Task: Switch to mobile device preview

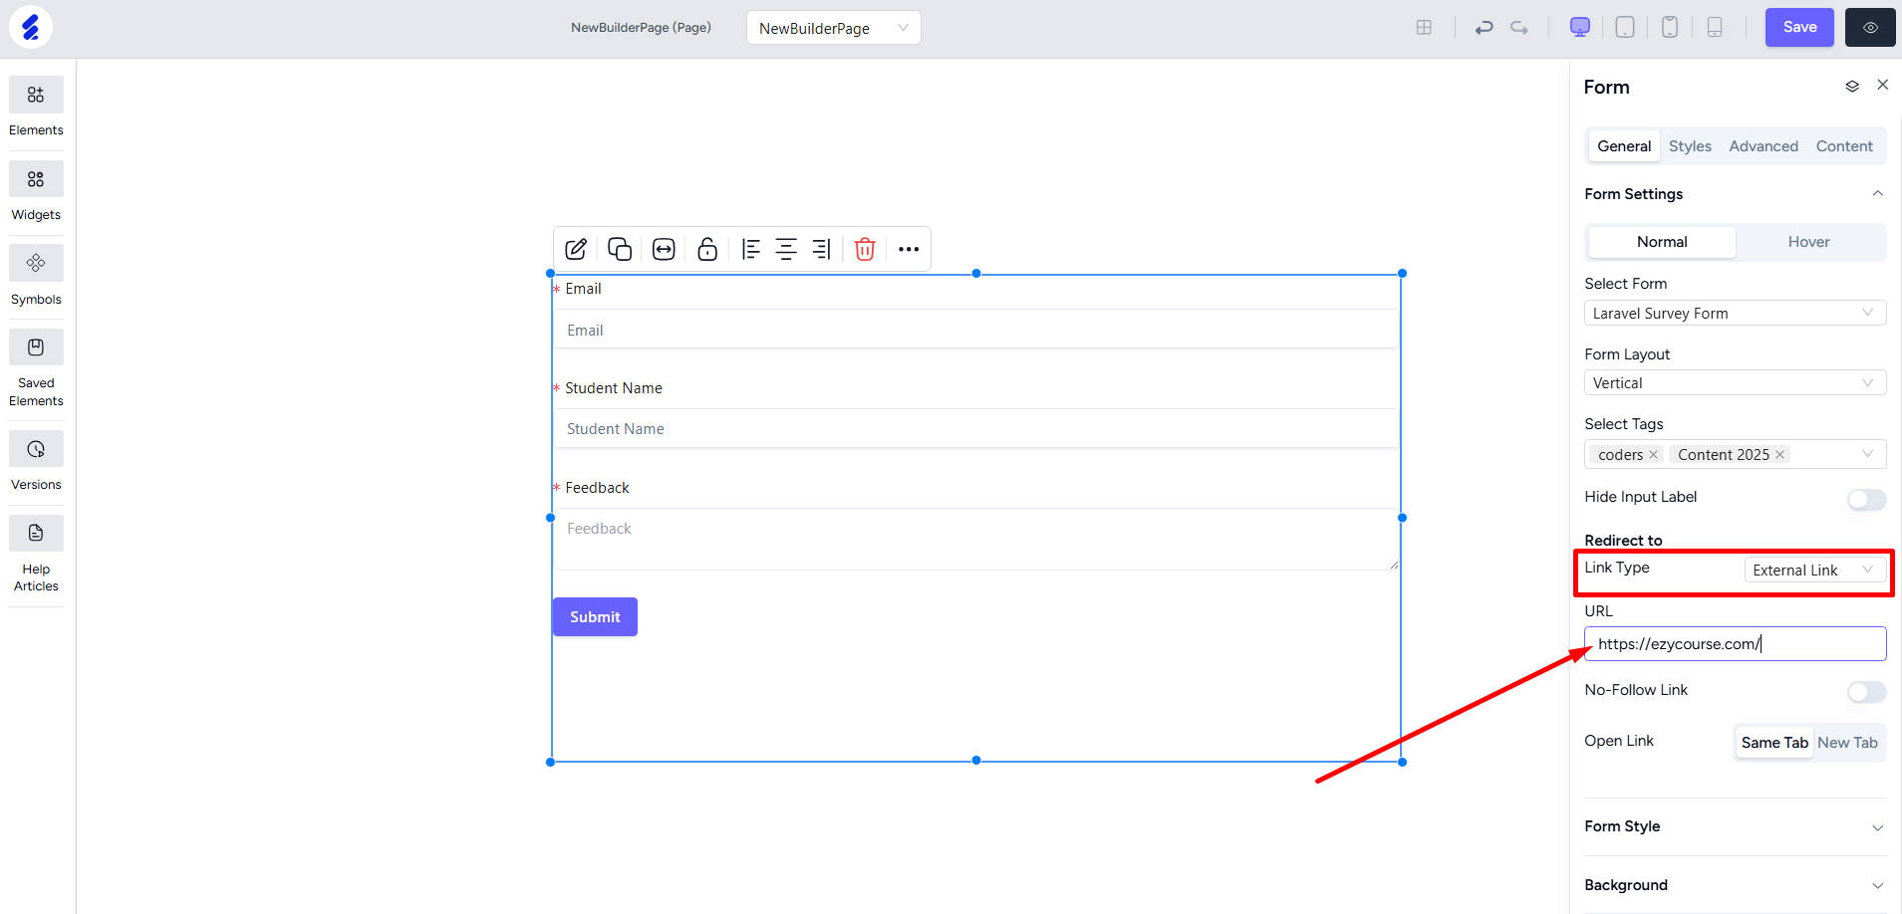Action: (x=1715, y=28)
